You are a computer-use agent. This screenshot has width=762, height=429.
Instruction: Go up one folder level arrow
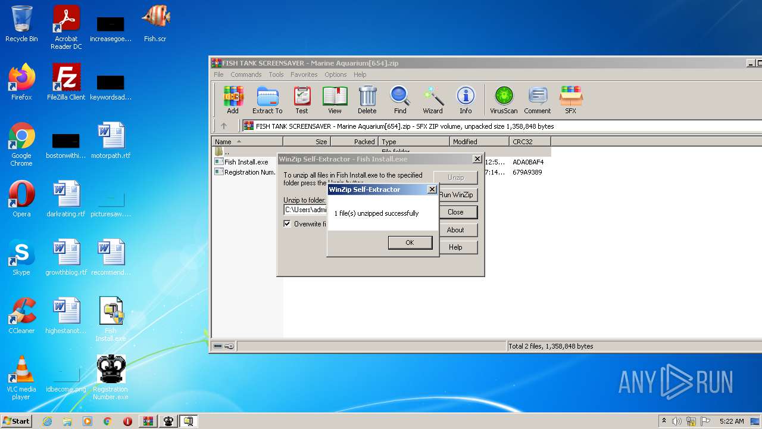pyautogui.click(x=224, y=126)
